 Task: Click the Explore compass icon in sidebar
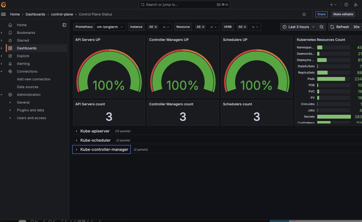click(x=10, y=56)
